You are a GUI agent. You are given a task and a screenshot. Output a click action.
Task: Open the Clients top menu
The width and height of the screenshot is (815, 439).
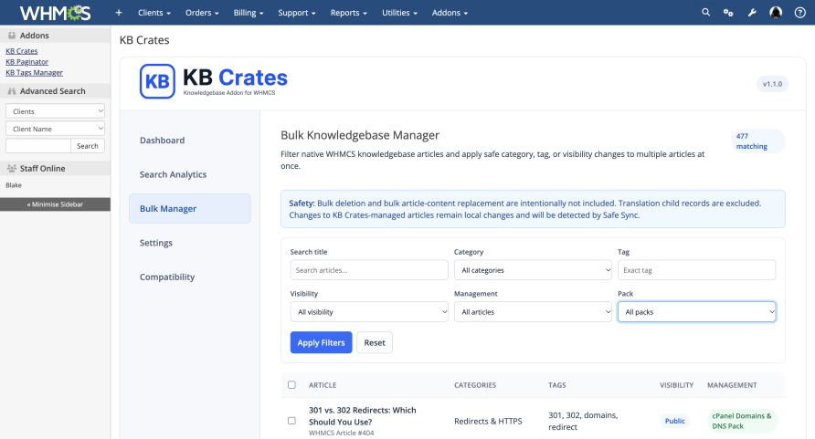pyautogui.click(x=153, y=13)
